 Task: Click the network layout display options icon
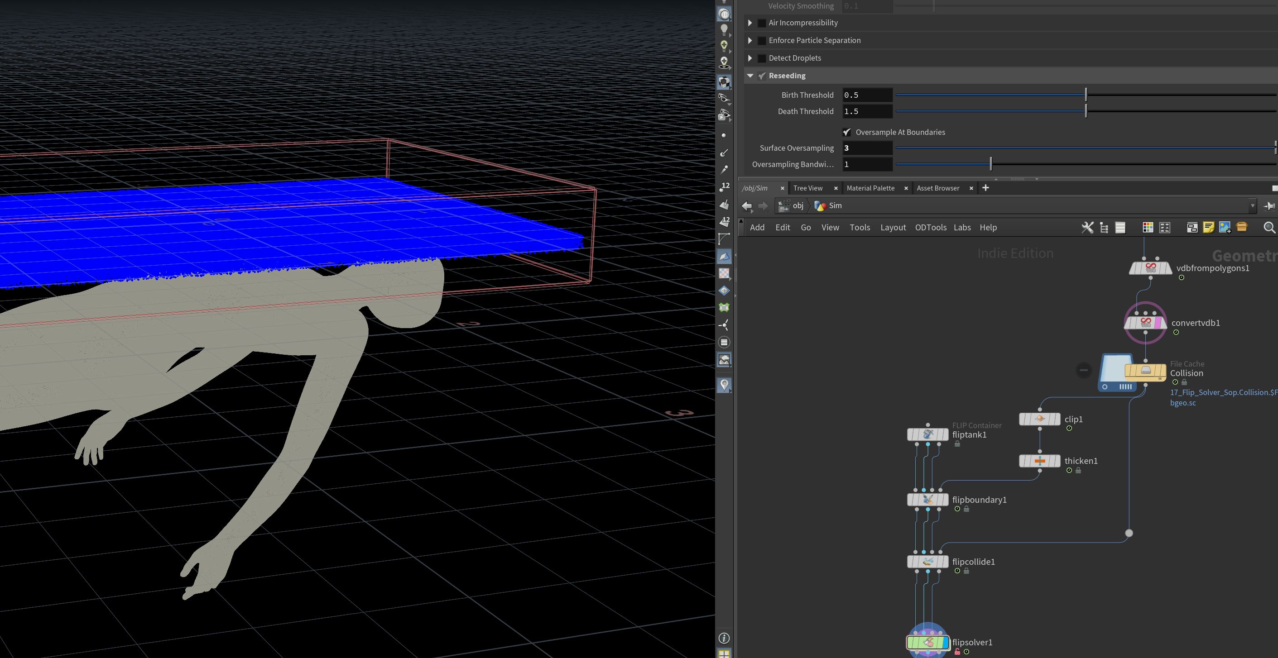point(1164,228)
